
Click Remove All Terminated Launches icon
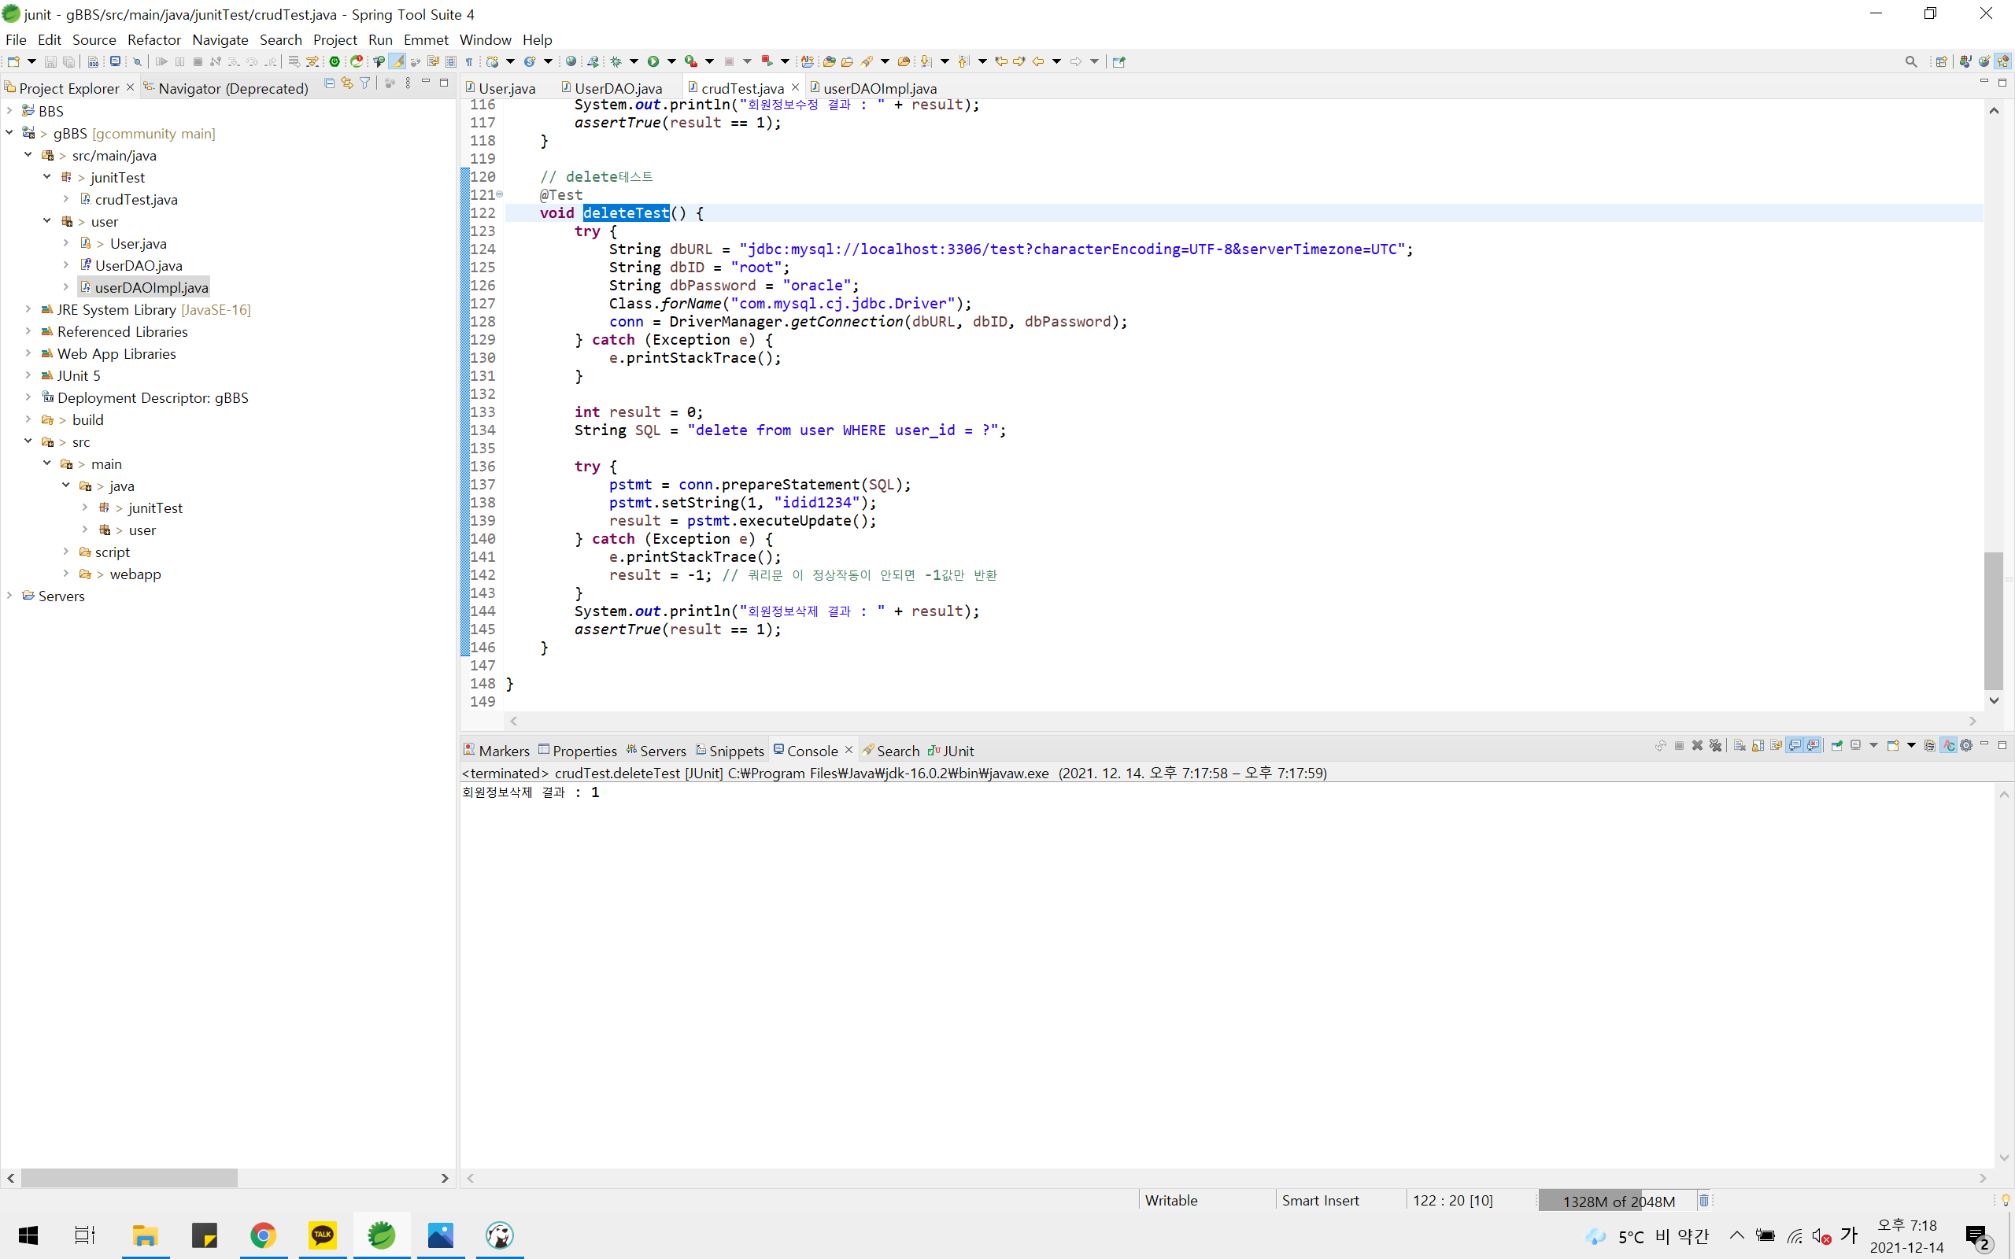pyautogui.click(x=1715, y=745)
